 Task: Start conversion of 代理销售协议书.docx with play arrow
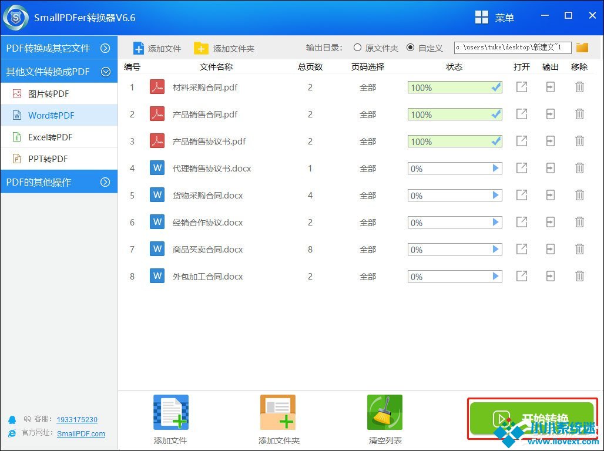pyautogui.click(x=496, y=169)
